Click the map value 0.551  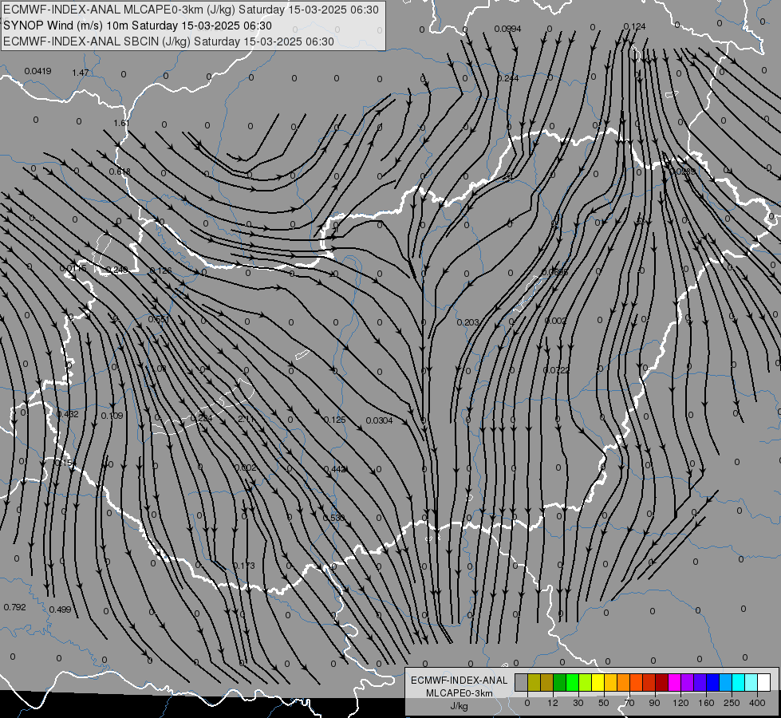(159, 319)
